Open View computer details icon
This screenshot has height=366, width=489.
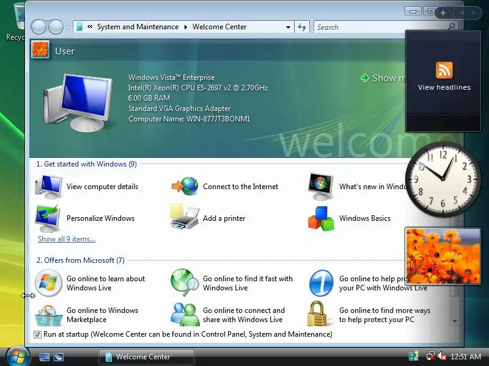[x=48, y=187]
